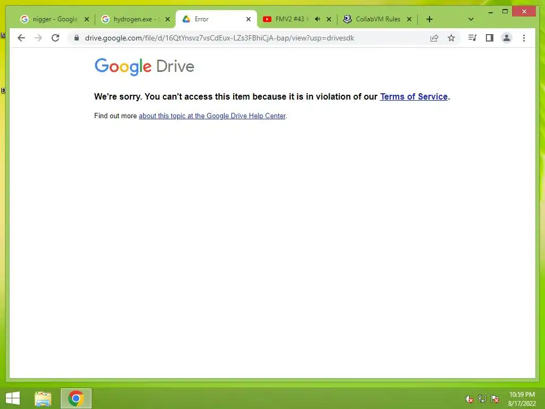The image size is (545, 409).
Task: Click the Chrome taskbar icon
Action: [76, 398]
